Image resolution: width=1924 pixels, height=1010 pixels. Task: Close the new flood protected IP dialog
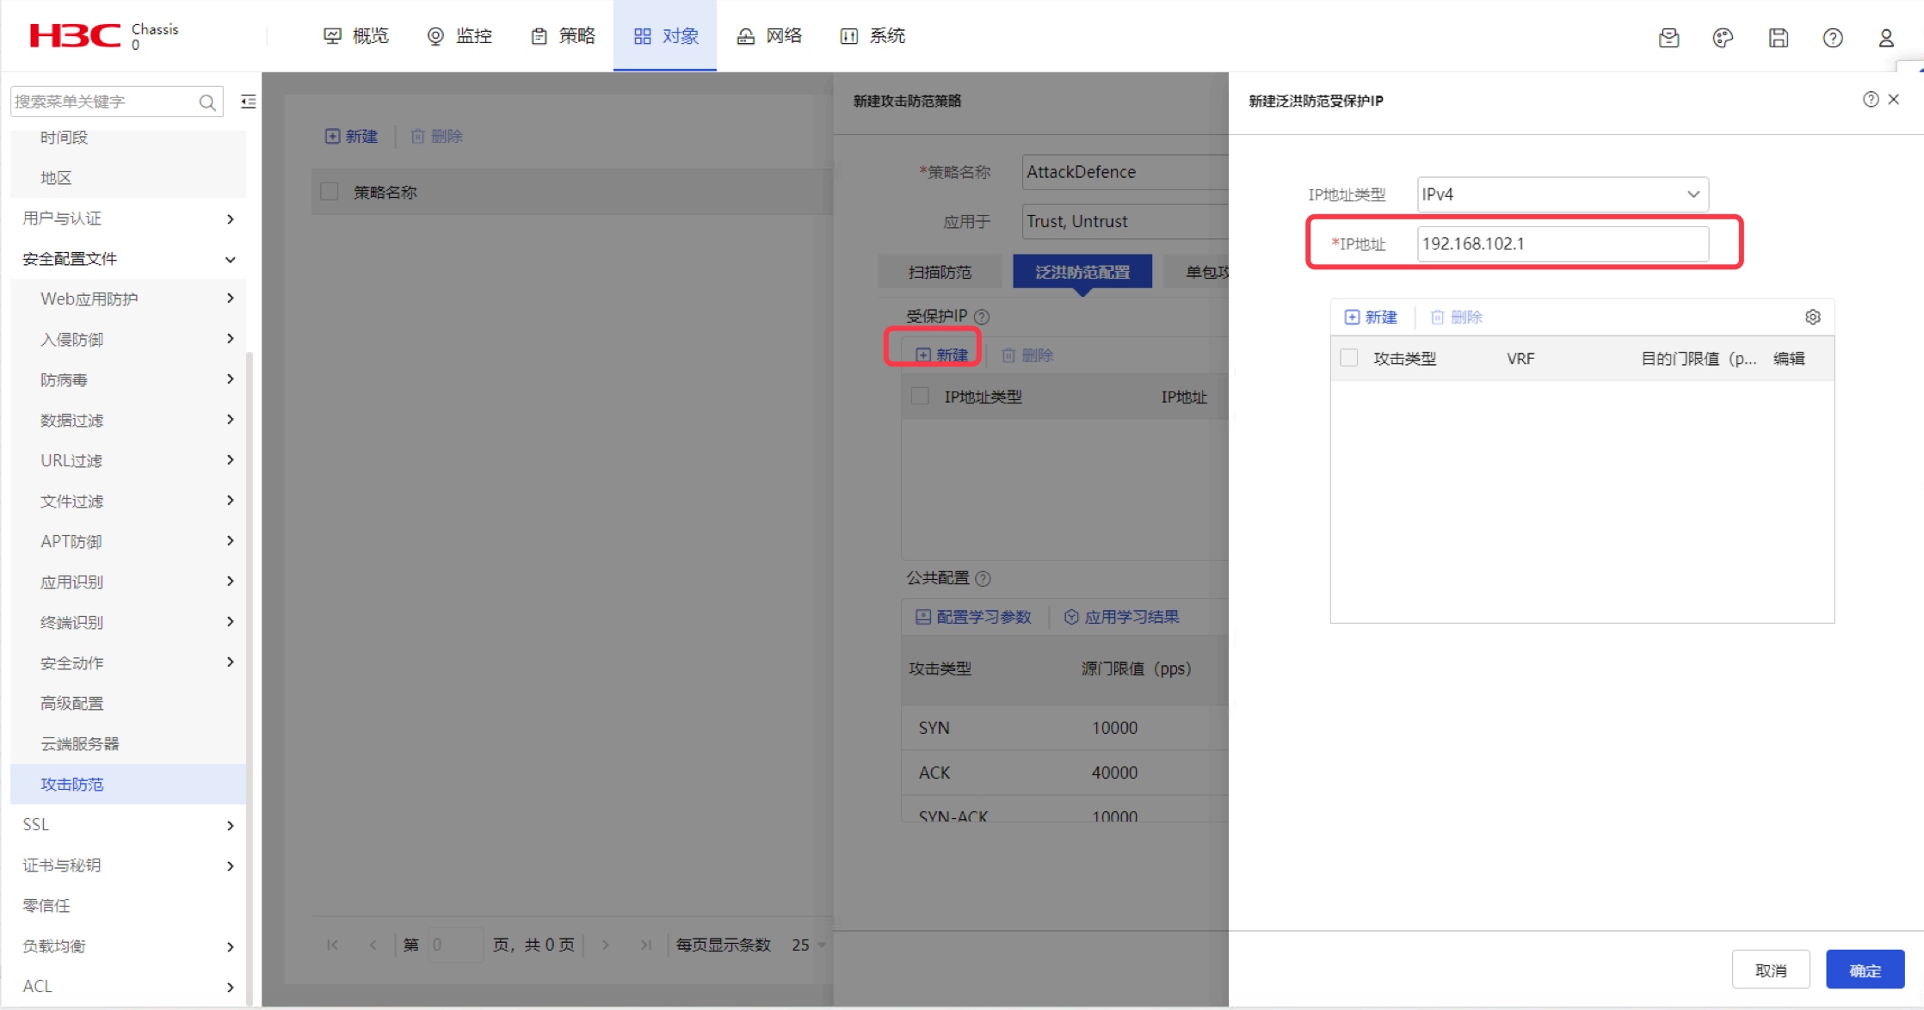(1894, 99)
